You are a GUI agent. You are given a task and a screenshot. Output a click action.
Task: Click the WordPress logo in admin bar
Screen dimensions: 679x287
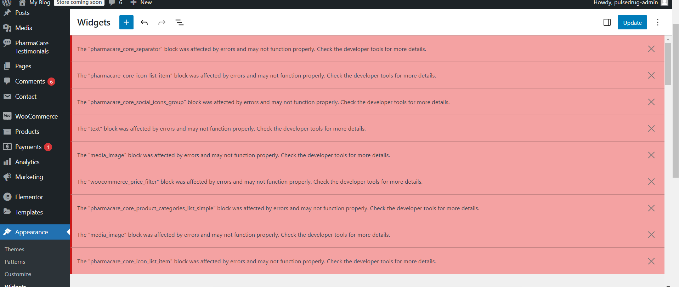coord(7,3)
